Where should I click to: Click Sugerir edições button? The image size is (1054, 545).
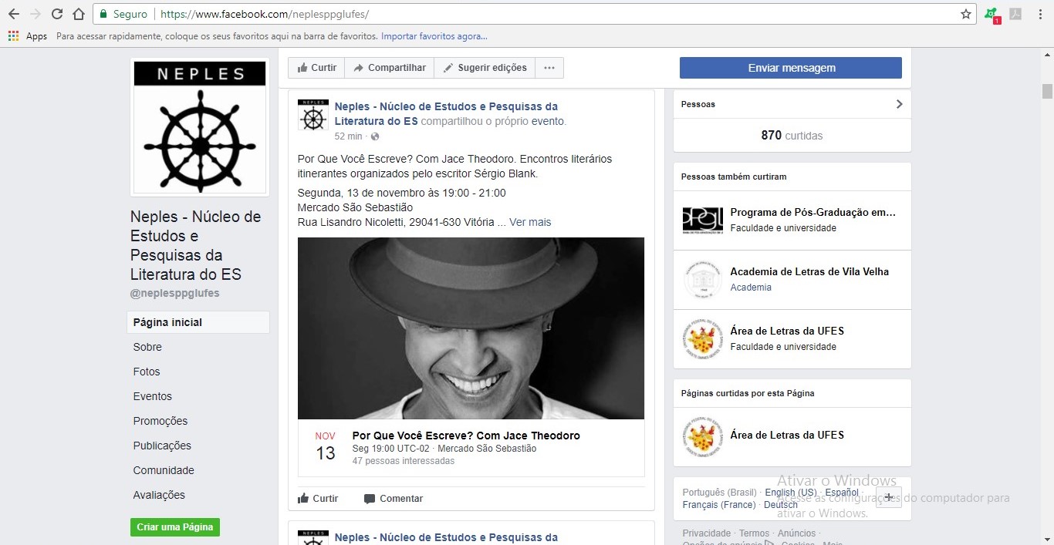485,68
